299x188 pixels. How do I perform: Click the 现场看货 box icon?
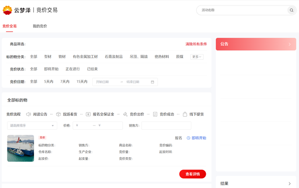click(58, 114)
